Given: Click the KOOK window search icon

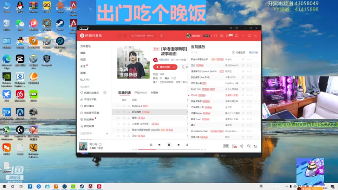Looking at the screenshot, I should click(x=231, y=28).
